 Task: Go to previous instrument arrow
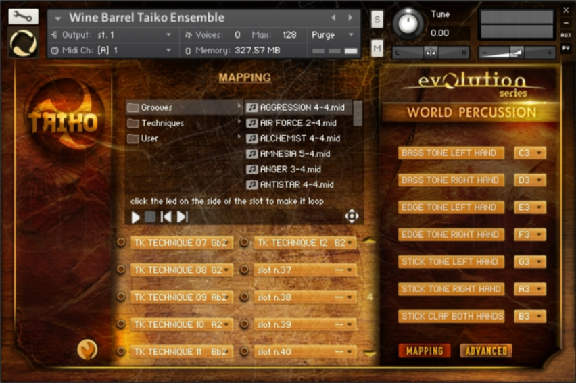coord(333,18)
